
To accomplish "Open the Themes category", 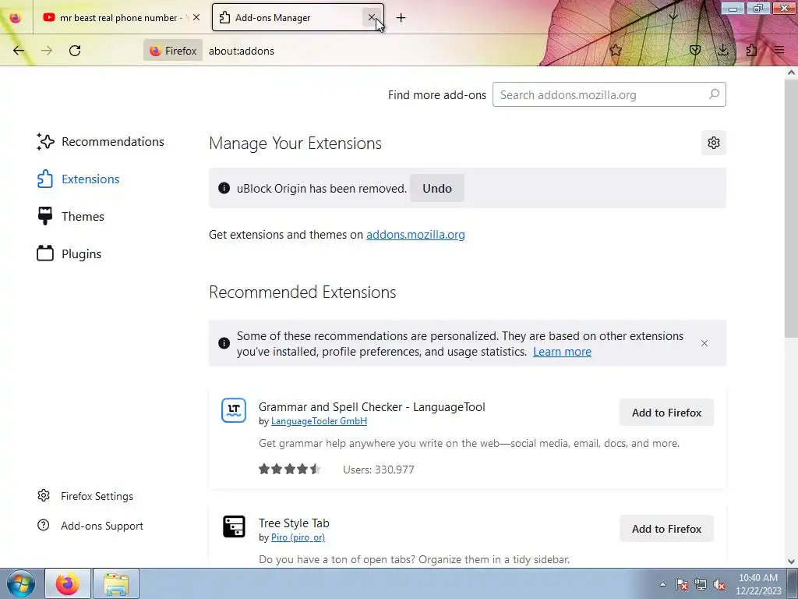I will [x=71, y=217].
